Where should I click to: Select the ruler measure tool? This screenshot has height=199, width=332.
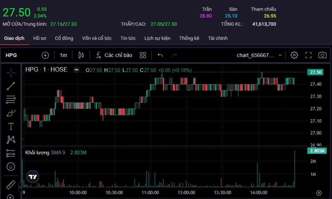click(x=11, y=184)
